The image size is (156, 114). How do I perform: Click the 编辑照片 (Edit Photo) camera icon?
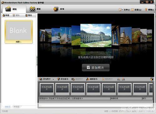[x=73, y=79]
